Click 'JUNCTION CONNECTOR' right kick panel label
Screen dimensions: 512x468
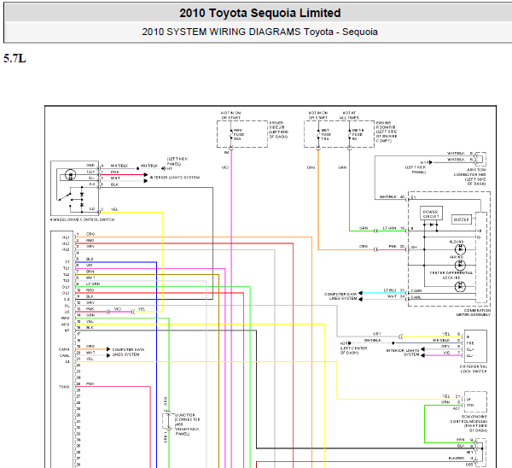point(188,424)
